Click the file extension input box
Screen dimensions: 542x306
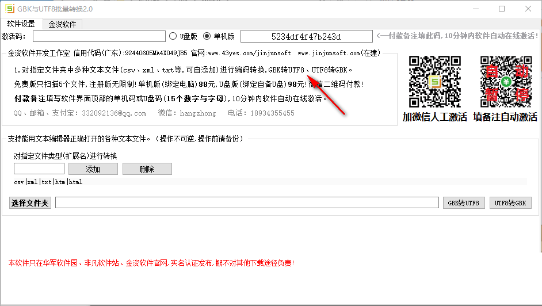(39, 169)
